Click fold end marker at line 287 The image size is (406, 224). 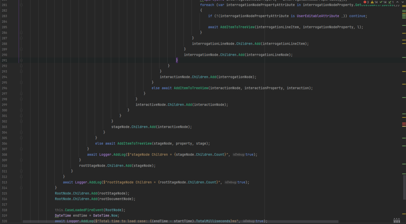[21, 38]
